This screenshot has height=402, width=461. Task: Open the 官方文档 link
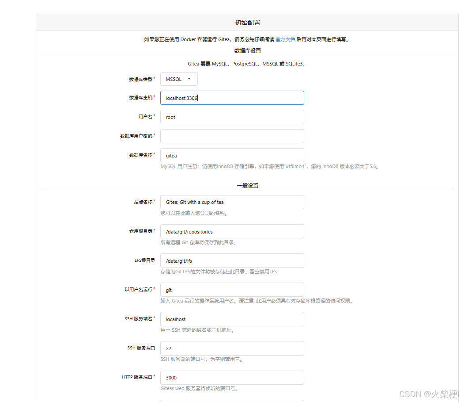(285, 39)
